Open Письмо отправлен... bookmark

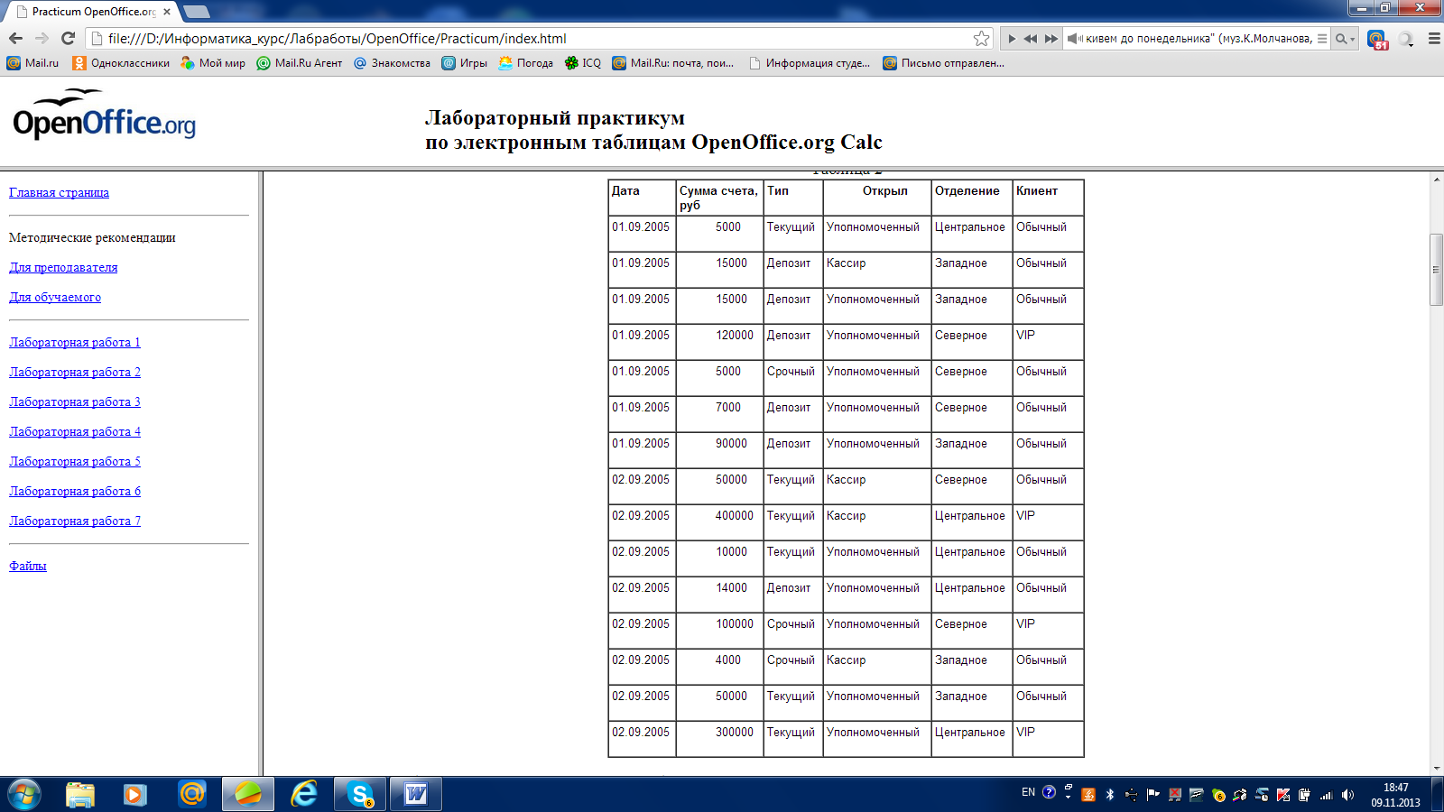(x=943, y=63)
